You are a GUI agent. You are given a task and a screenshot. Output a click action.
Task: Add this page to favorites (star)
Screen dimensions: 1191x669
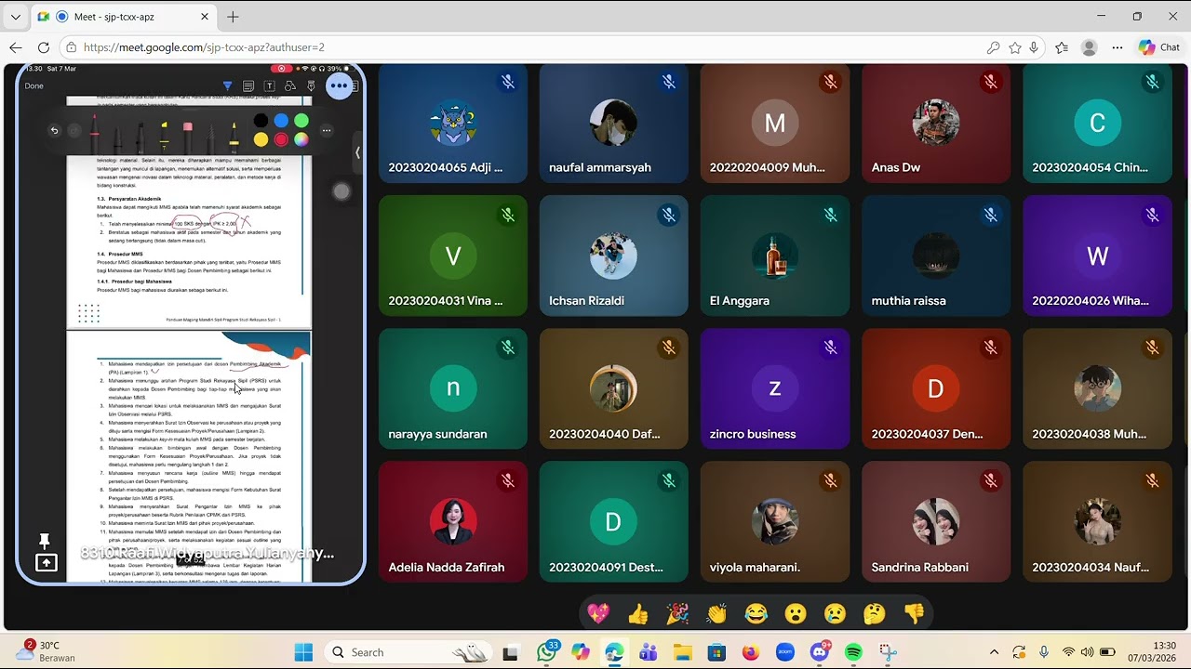tap(1015, 47)
